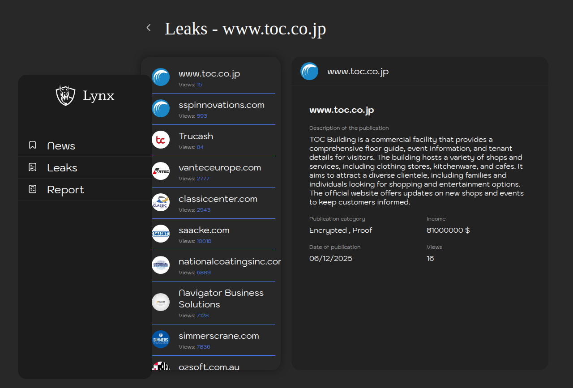Select Navigator Business Solutions entry
This screenshot has width=573, height=388.
pos(221,298)
